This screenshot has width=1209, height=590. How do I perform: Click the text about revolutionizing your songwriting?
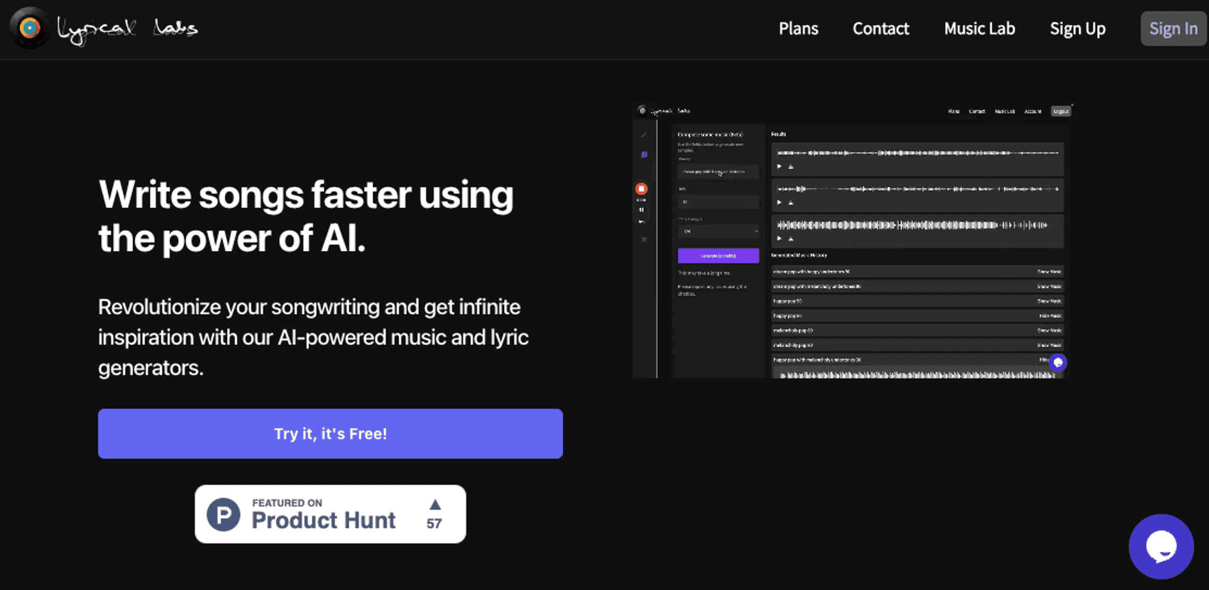(x=313, y=337)
